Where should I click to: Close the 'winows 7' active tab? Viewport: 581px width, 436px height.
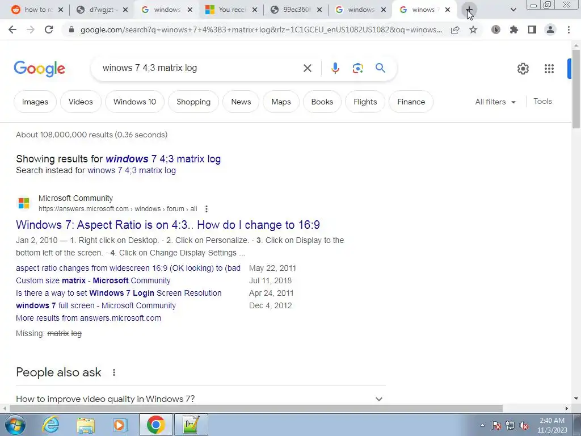click(448, 10)
